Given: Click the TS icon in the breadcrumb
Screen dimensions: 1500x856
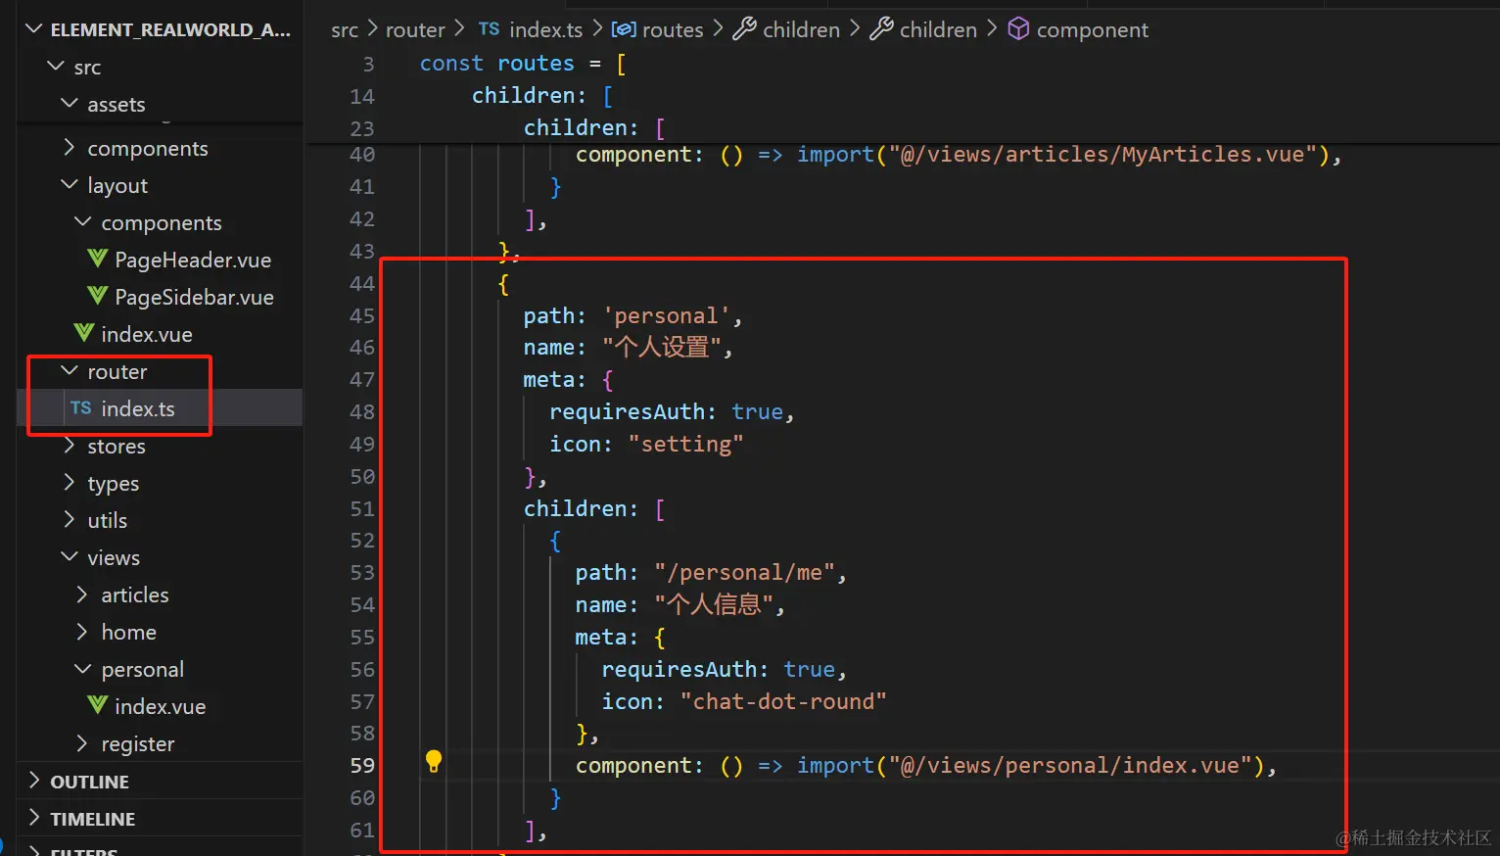Looking at the screenshot, I should (489, 29).
